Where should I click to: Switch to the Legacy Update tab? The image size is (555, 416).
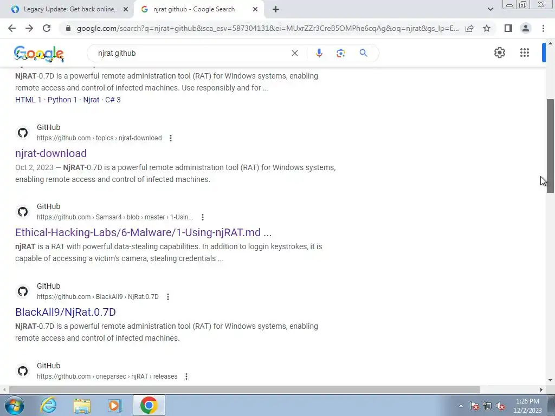tap(69, 9)
